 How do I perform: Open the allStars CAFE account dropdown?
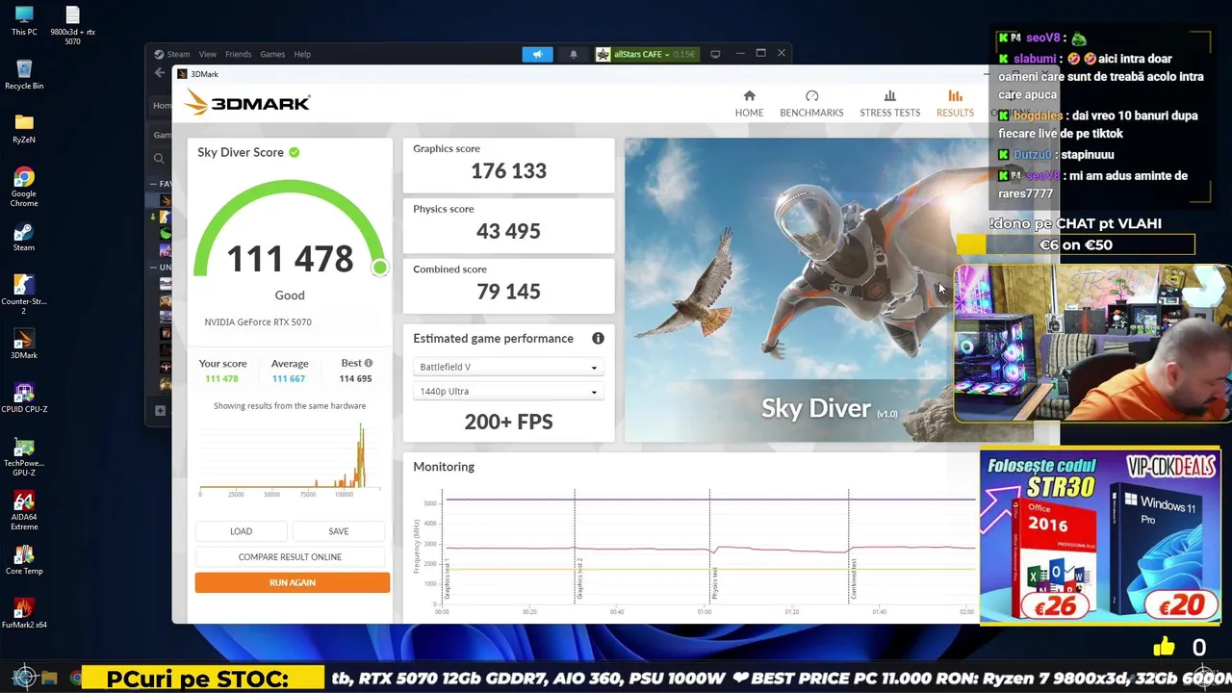645,54
